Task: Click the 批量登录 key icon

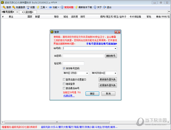Action: (x=14, y=7)
